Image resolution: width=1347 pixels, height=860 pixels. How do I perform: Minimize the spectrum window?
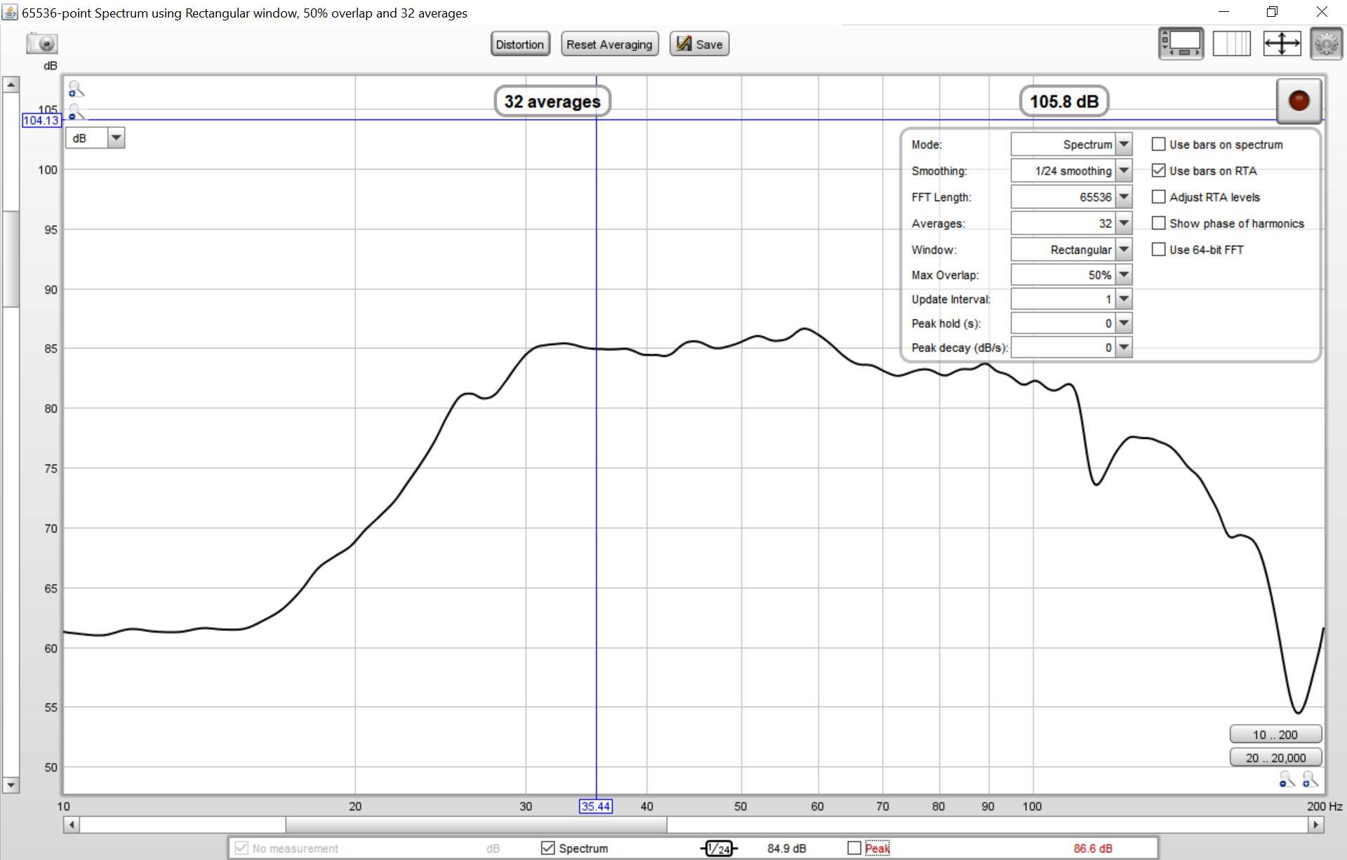(1223, 12)
